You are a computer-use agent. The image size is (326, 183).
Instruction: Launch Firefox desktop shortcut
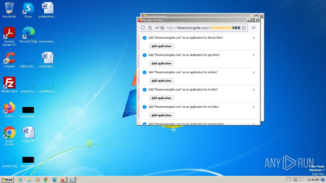point(9,110)
